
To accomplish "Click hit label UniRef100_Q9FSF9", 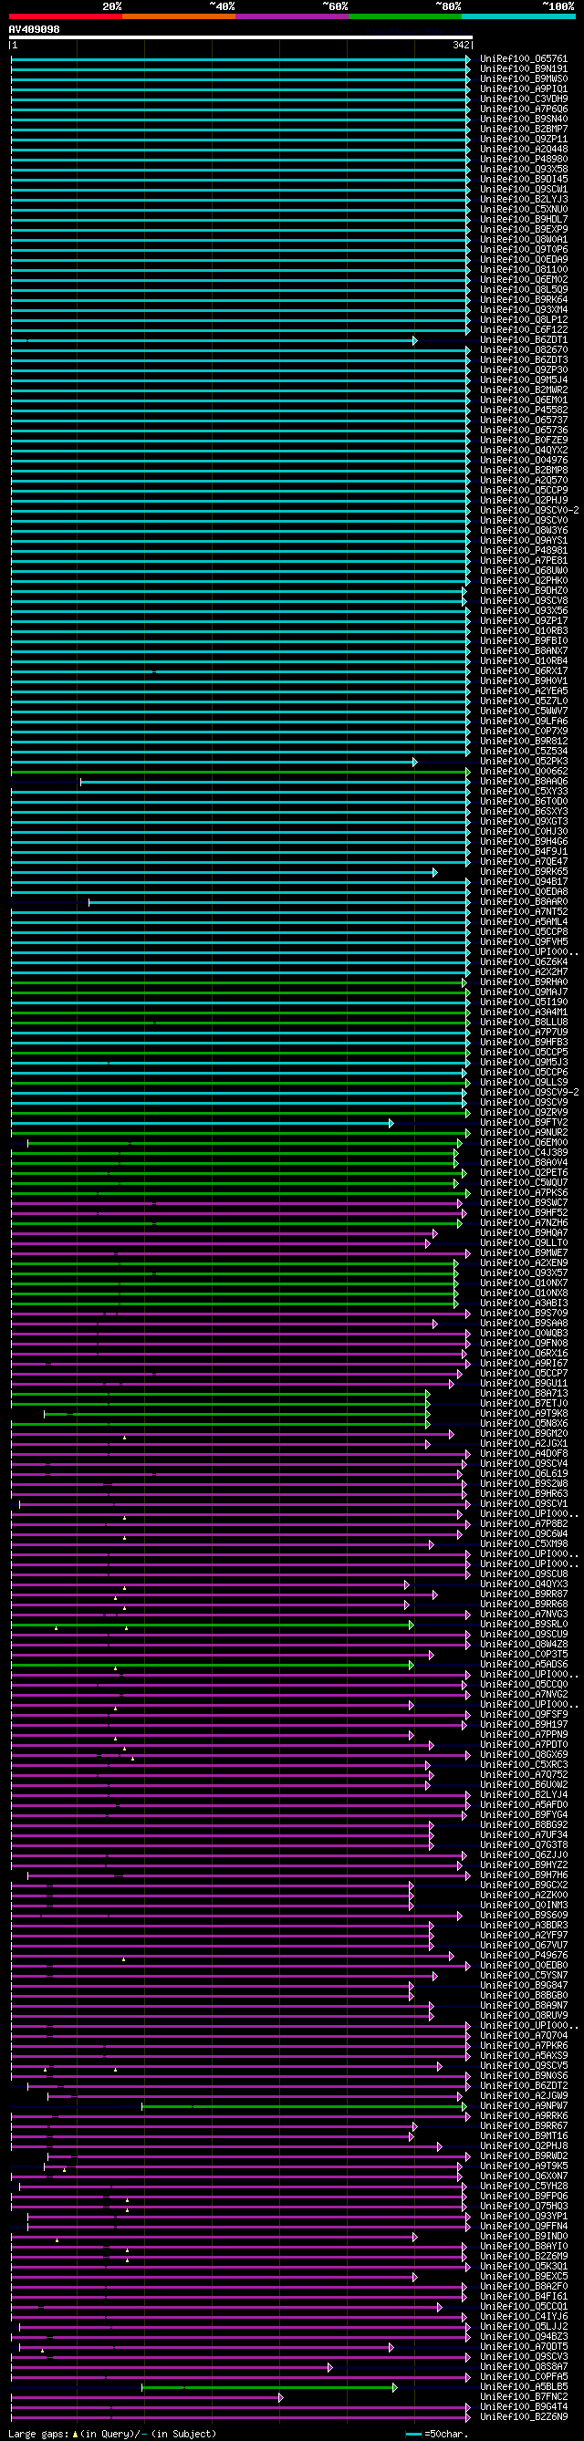I will click(x=525, y=1715).
